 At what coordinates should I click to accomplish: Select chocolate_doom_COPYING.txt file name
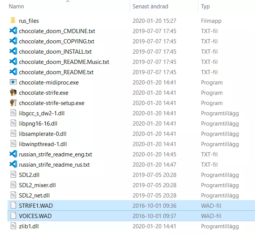click(57, 41)
